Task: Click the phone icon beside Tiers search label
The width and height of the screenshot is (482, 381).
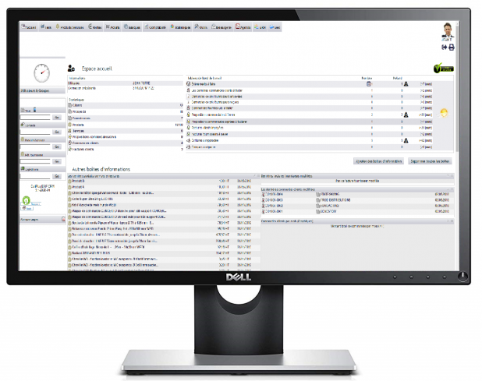Action: click(35, 110)
